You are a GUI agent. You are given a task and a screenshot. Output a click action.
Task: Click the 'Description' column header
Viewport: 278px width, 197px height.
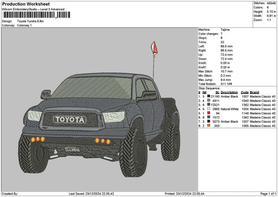pyautogui.click(x=229, y=92)
